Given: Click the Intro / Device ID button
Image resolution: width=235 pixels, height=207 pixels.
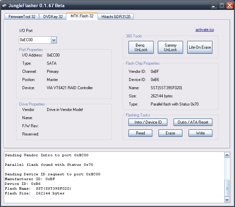Looking at the screenshot, I should pyautogui.click(x=148, y=122).
